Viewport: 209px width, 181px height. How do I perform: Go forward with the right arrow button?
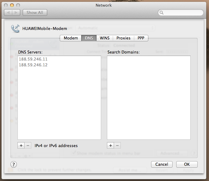[x=16, y=13]
